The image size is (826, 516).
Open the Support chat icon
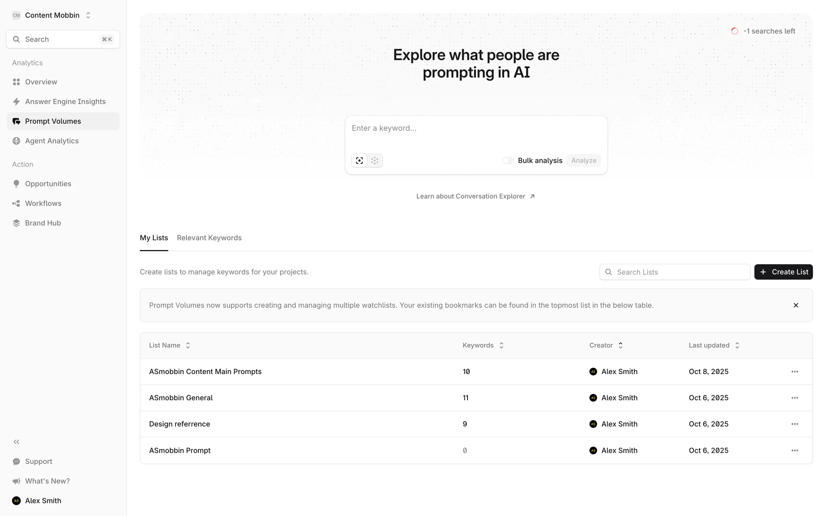click(16, 461)
